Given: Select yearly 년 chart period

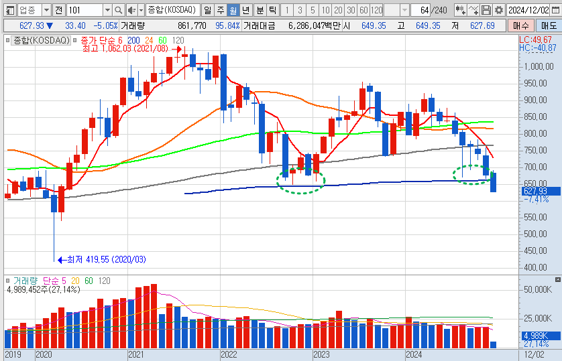Looking at the screenshot, I should point(246,10).
